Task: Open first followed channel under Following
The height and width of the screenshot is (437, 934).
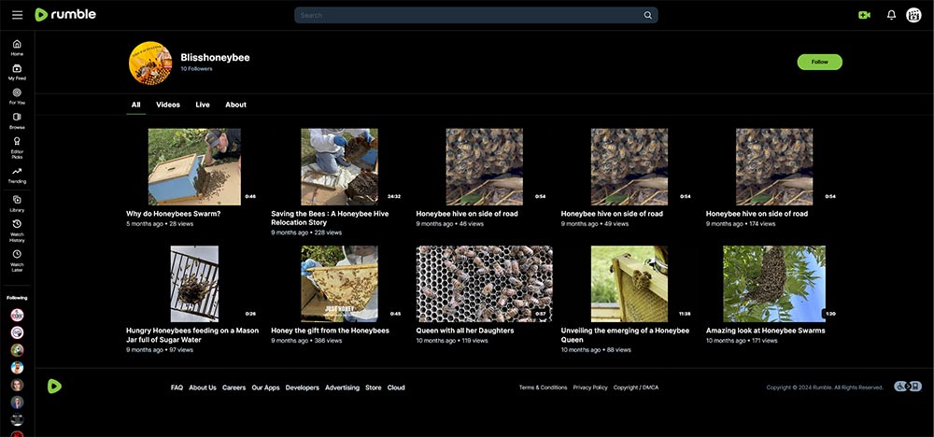Action: click(x=17, y=315)
